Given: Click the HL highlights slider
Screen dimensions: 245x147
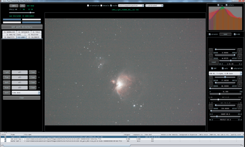Looking at the screenshot, I should (x=226, y=88).
